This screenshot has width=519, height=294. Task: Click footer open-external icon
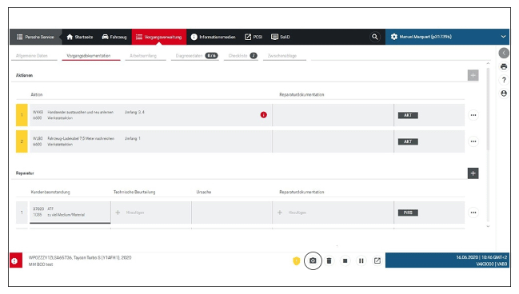[377, 261]
